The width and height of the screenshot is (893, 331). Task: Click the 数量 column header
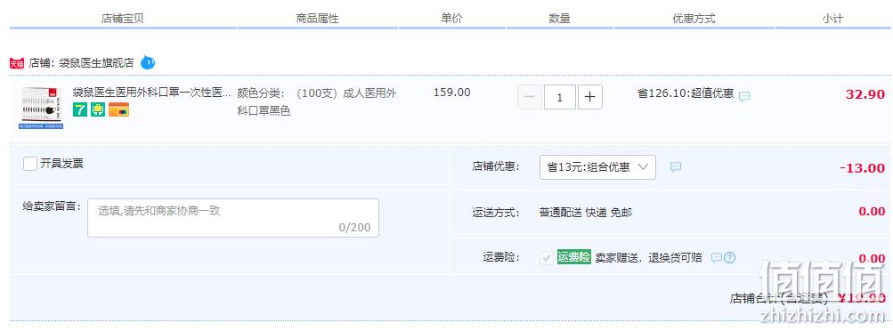(559, 18)
